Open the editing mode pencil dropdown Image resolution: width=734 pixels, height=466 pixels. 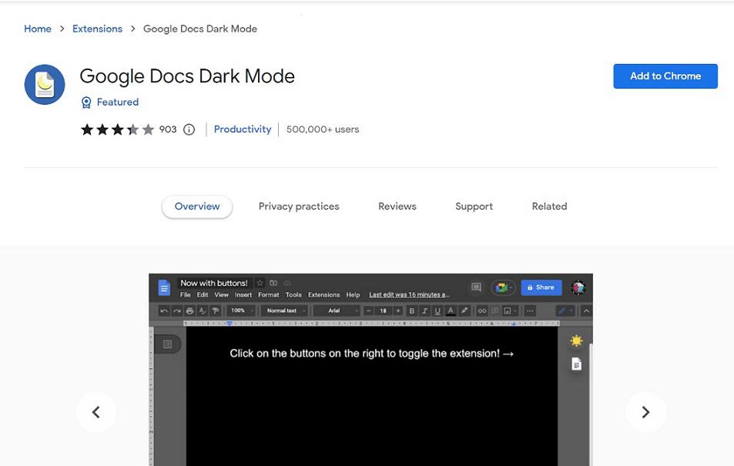[x=565, y=310]
